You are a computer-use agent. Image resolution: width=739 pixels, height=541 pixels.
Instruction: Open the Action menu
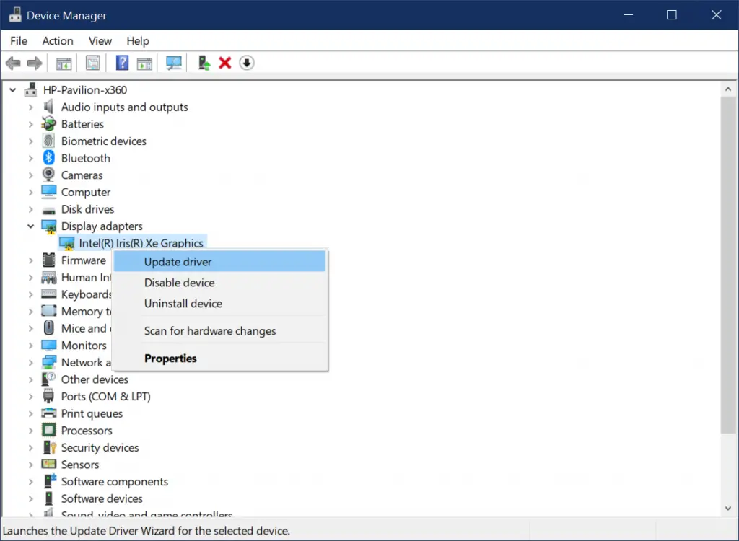point(58,41)
